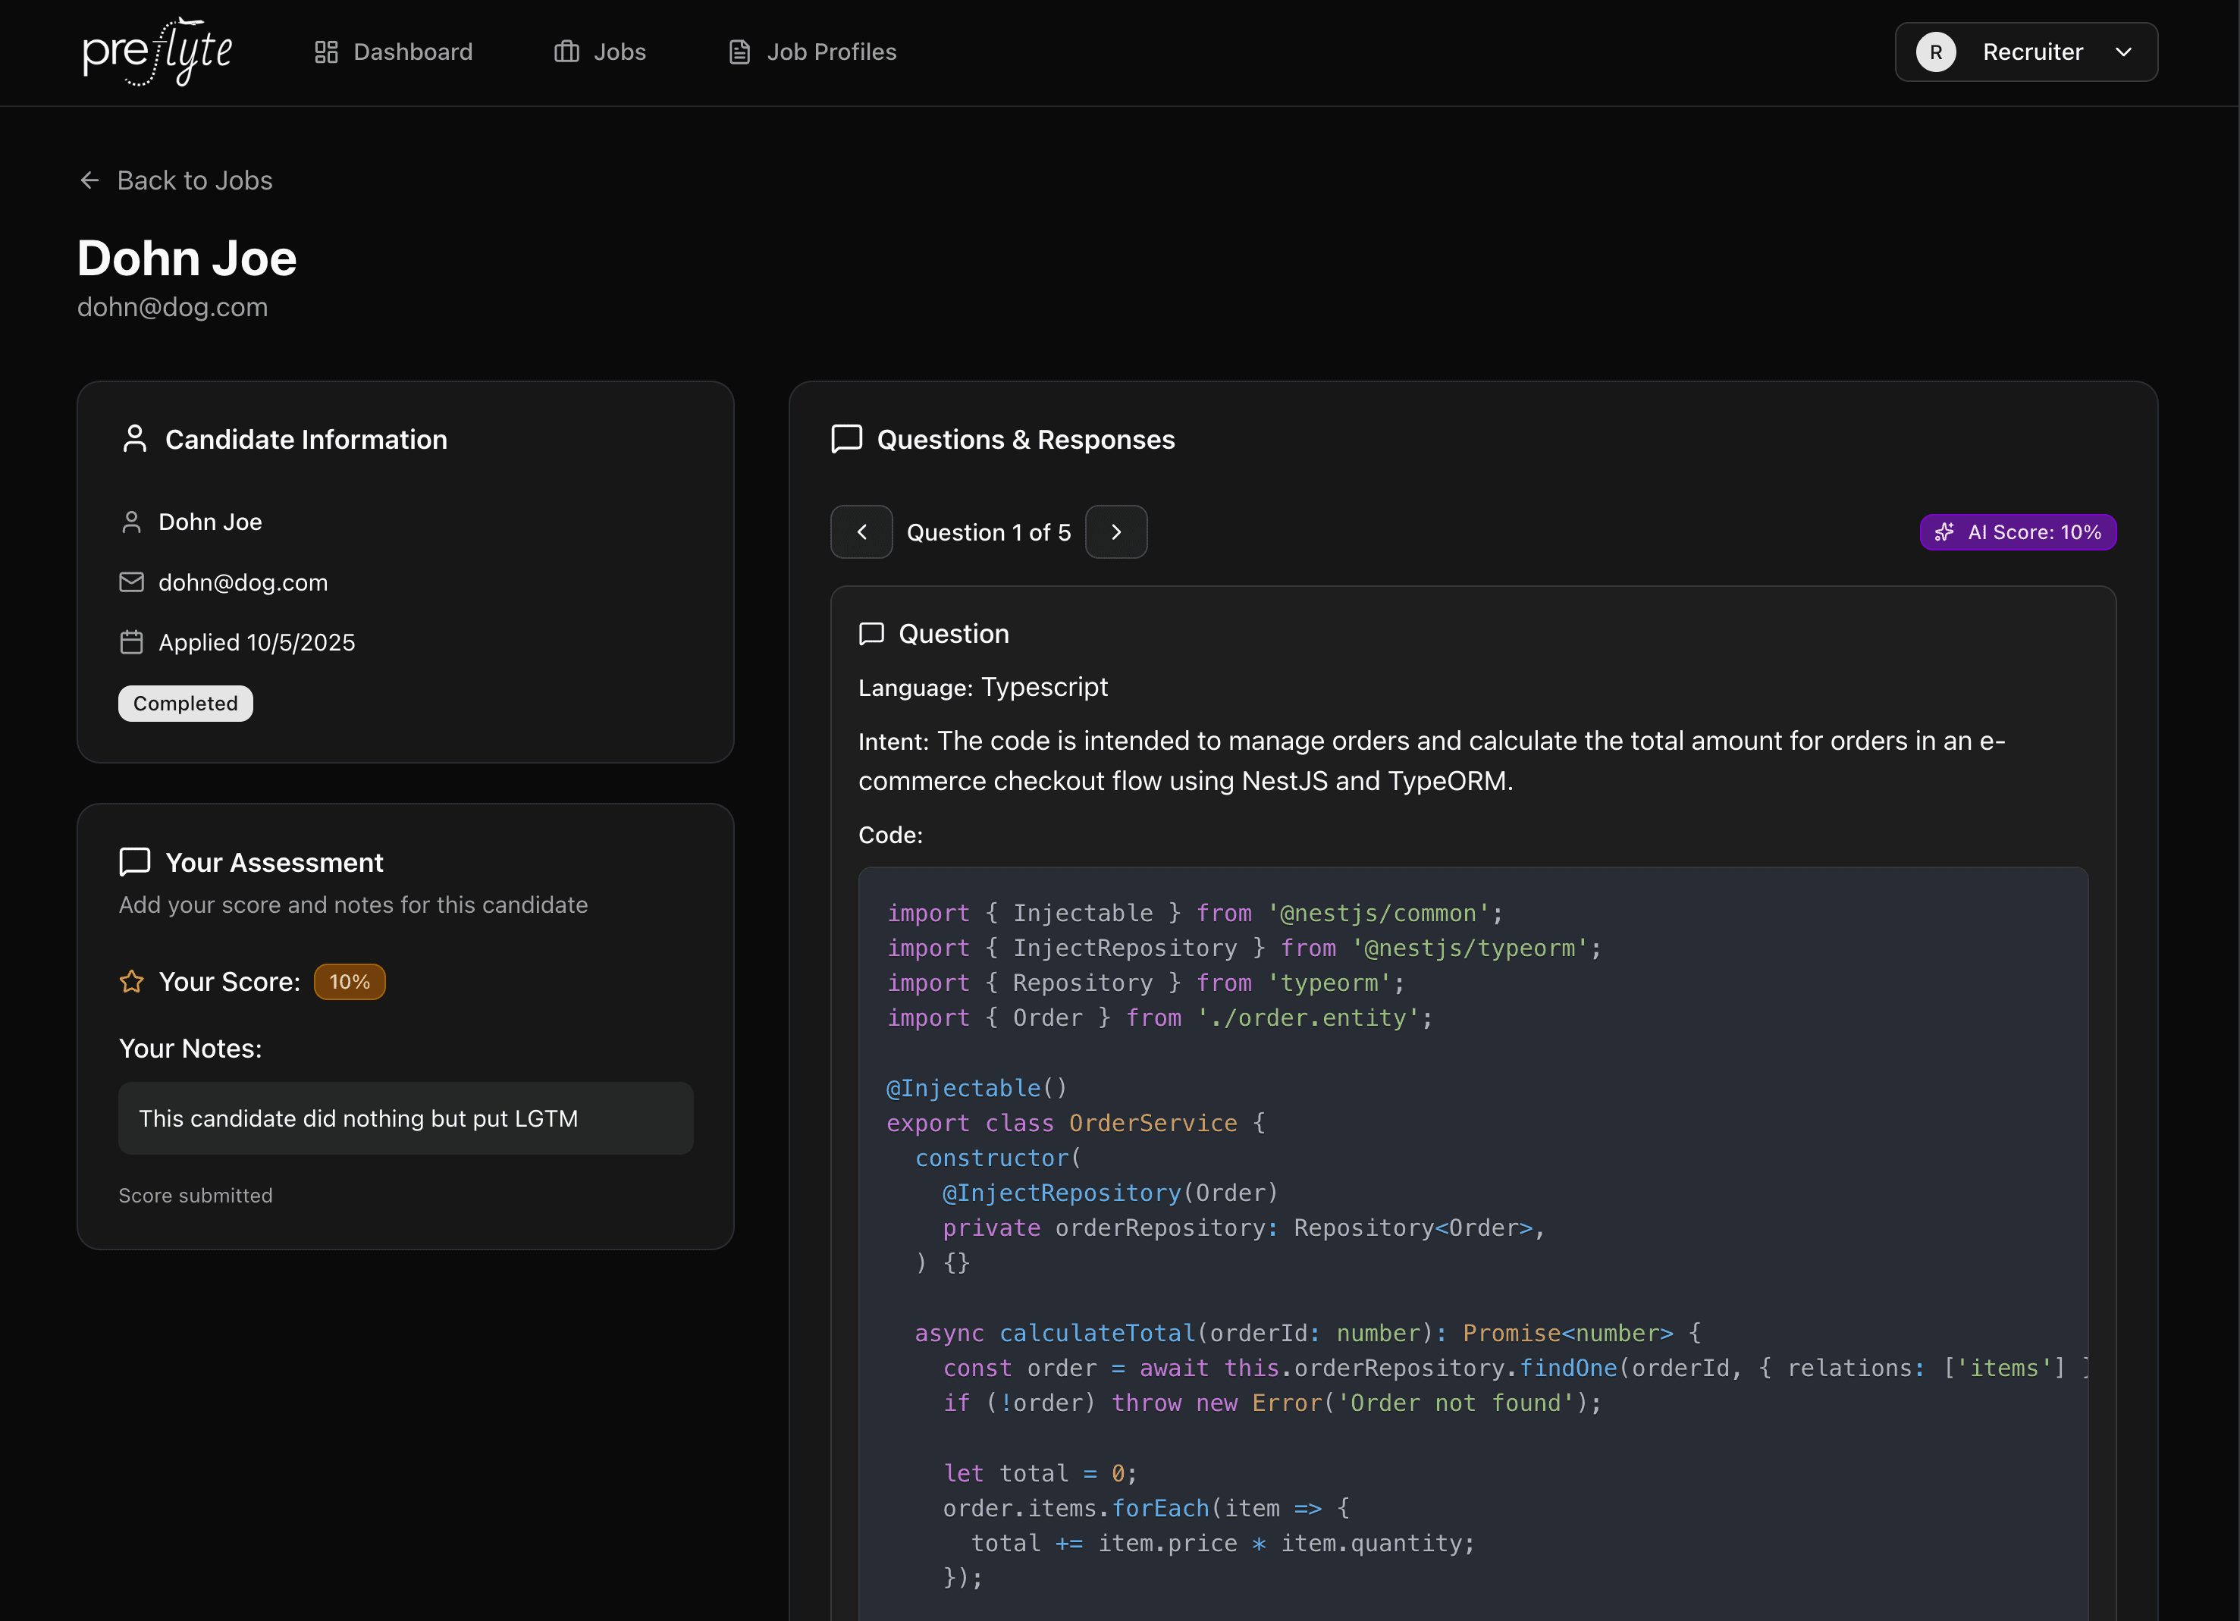
Task: Click the Your Notes text field
Action: (406, 1118)
